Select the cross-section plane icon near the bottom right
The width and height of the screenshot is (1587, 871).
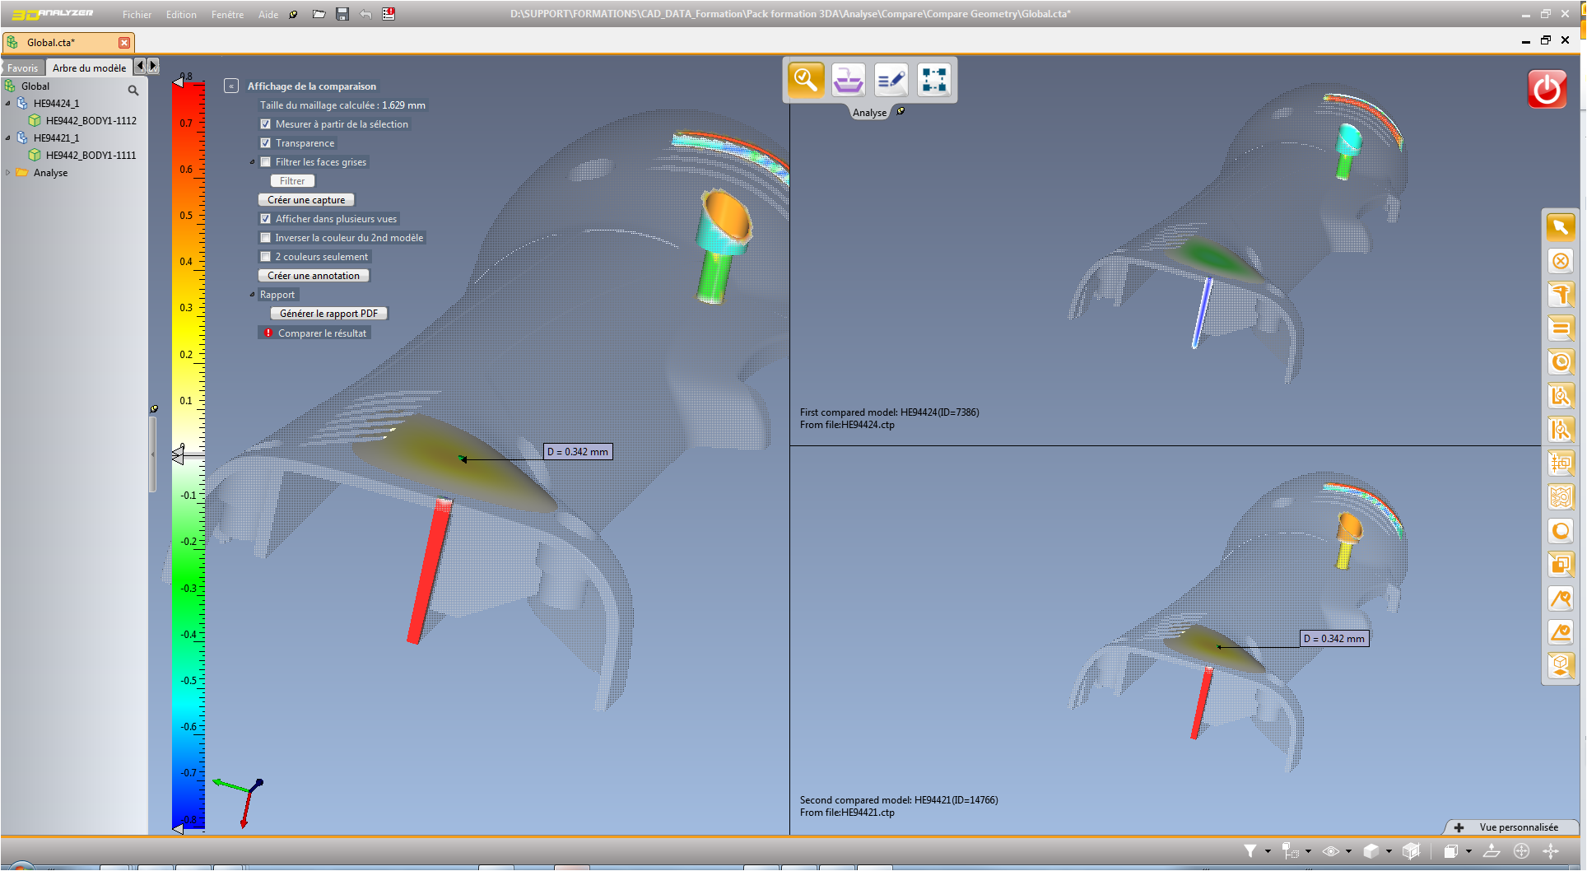[x=1491, y=850]
